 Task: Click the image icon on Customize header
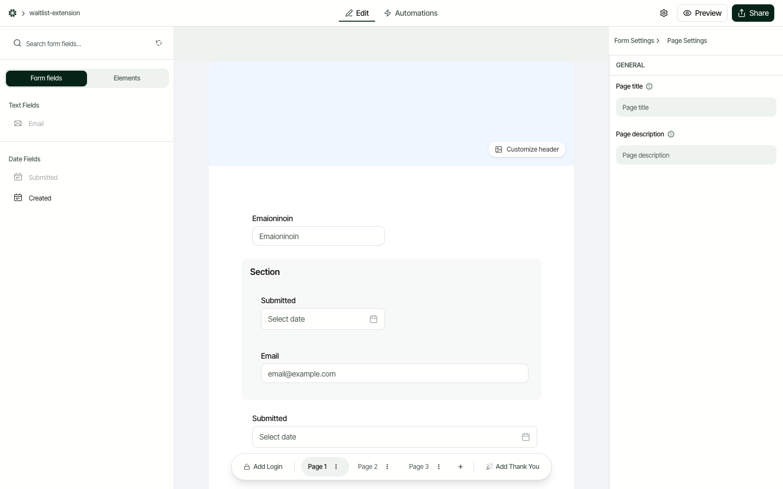click(x=499, y=149)
